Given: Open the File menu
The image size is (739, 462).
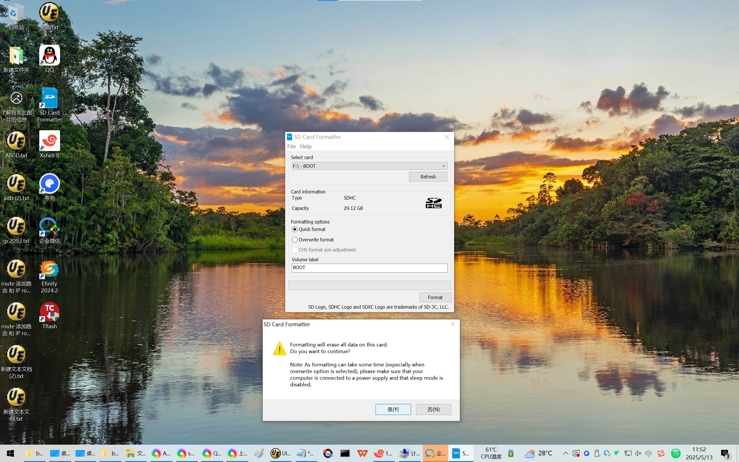Looking at the screenshot, I should pyautogui.click(x=291, y=146).
